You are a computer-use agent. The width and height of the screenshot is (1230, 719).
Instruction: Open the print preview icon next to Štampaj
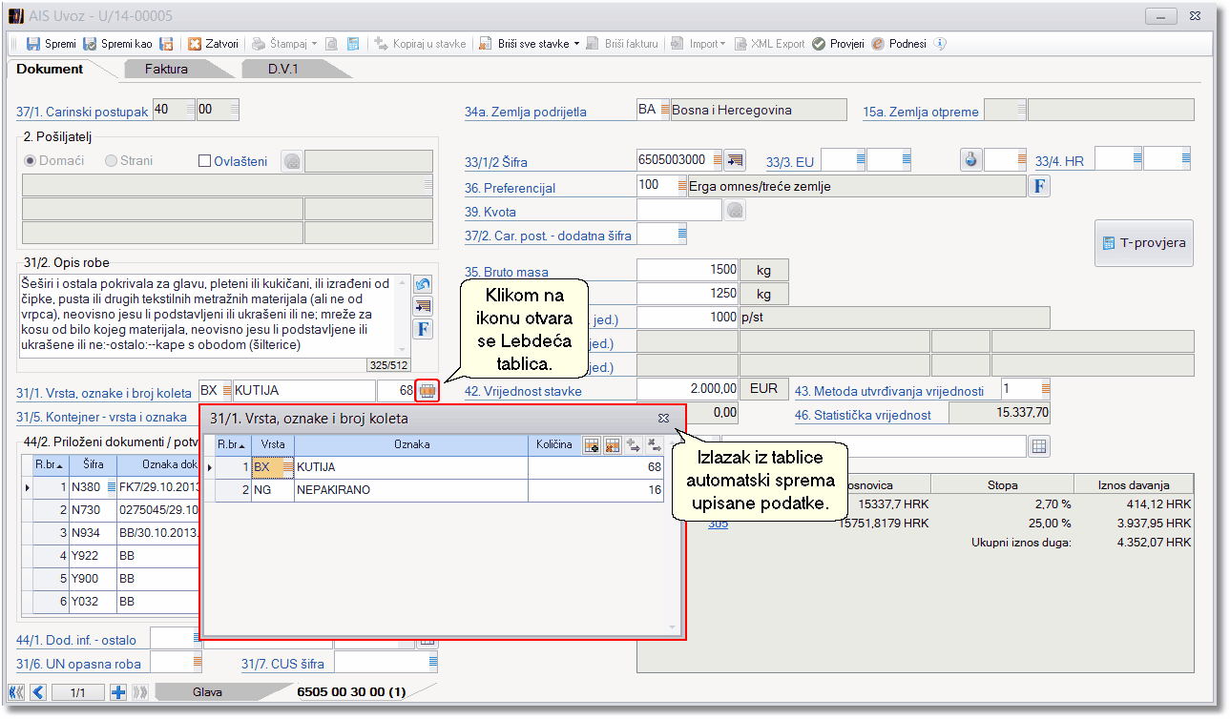point(331,44)
